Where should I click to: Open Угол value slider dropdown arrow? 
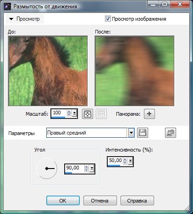click(x=92, y=168)
